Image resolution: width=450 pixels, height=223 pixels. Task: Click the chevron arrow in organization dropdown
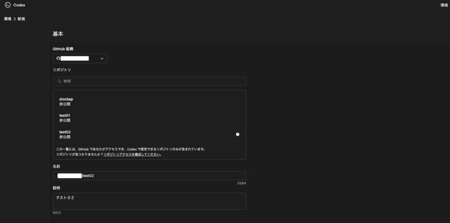pos(102,58)
